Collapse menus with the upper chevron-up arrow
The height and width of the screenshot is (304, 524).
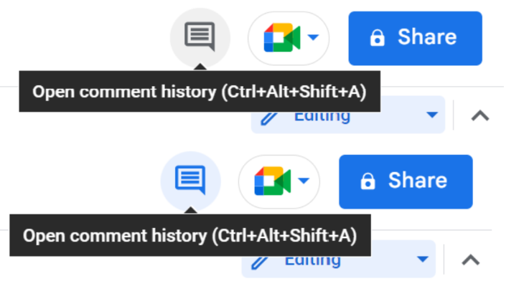click(480, 116)
